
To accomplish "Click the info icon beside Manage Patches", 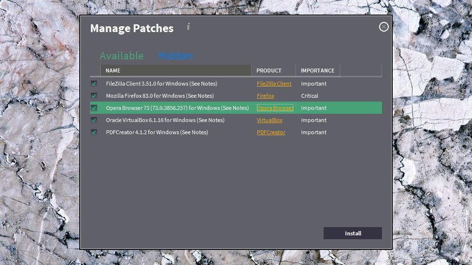I will pyautogui.click(x=188, y=27).
